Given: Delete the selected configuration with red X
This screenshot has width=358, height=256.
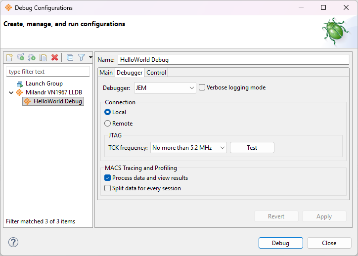Looking at the screenshot, I should coord(55,58).
